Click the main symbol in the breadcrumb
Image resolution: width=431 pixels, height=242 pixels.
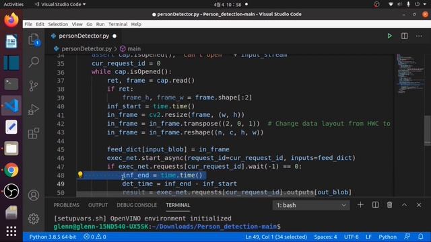(x=134, y=48)
